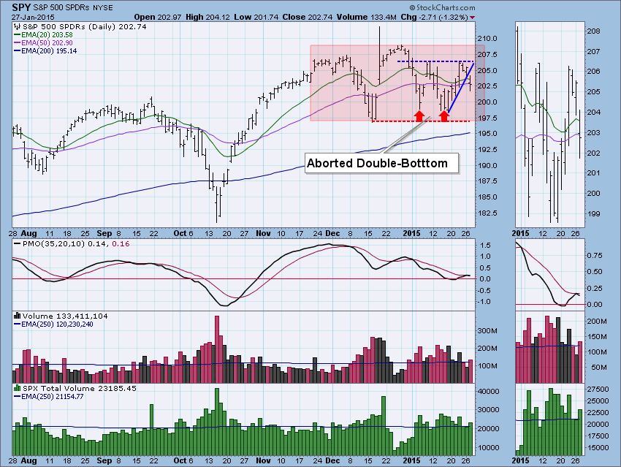Screen dimensions: 621x467
Task: Click the 199 label on the zoom panel axis
Action: point(593,214)
